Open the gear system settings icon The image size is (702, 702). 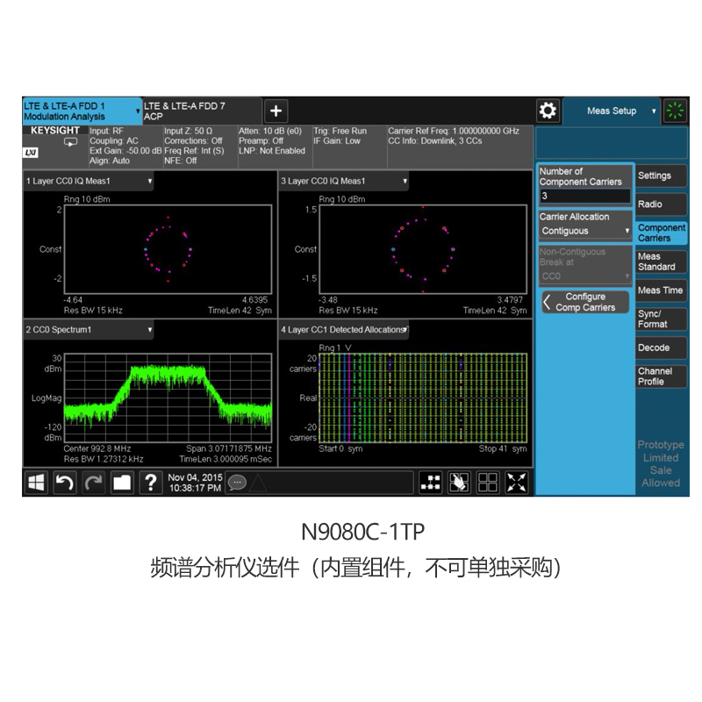548,111
